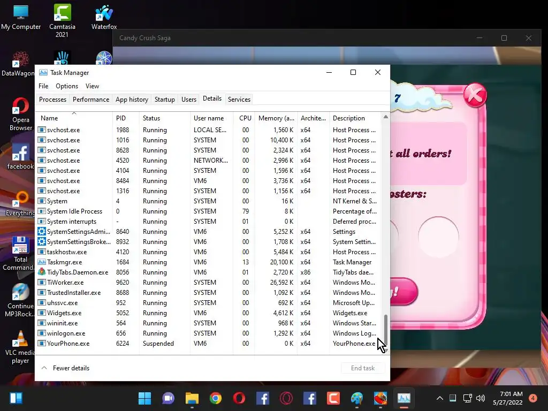Select the Taskmgr.exe process icon
The image size is (548, 411).
point(42,262)
